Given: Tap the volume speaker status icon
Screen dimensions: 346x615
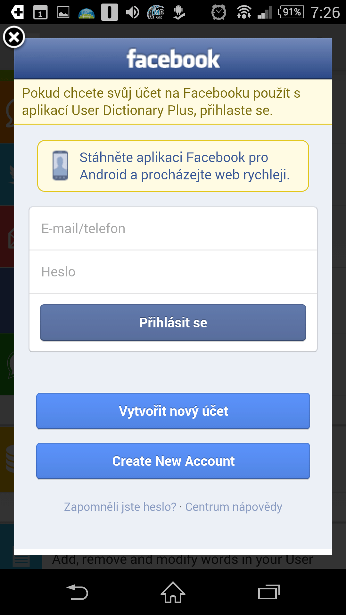Looking at the screenshot, I should click(x=132, y=12).
